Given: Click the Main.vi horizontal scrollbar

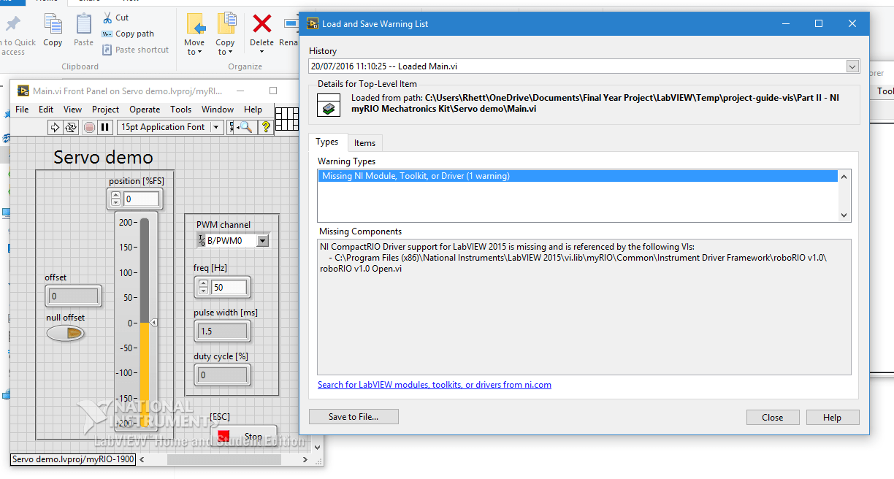Looking at the screenshot, I should (x=226, y=460).
